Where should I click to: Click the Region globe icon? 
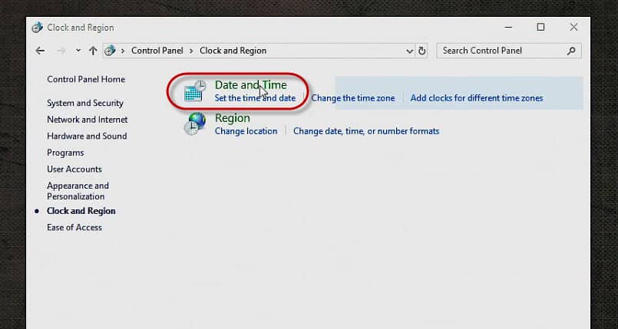[195, 124]
